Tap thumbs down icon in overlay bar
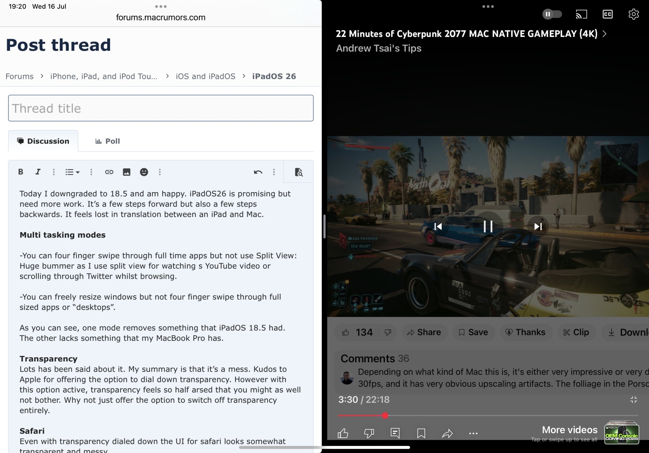This screenshot has height=453, width=649. (369, 433)
